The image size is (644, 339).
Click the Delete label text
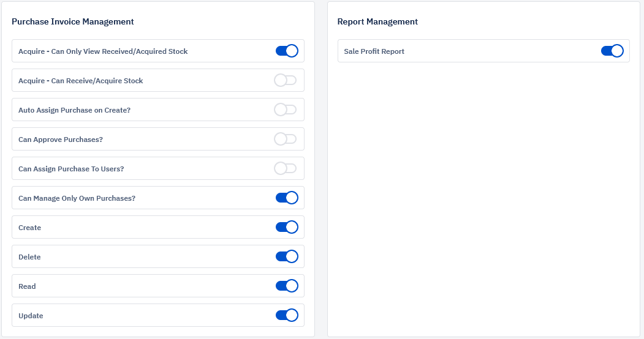[29, 257]
